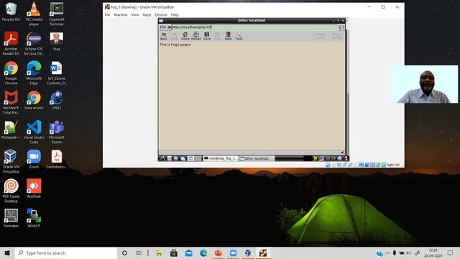Open McAfee Total Protection desktop icon

[x=11, y=102]
